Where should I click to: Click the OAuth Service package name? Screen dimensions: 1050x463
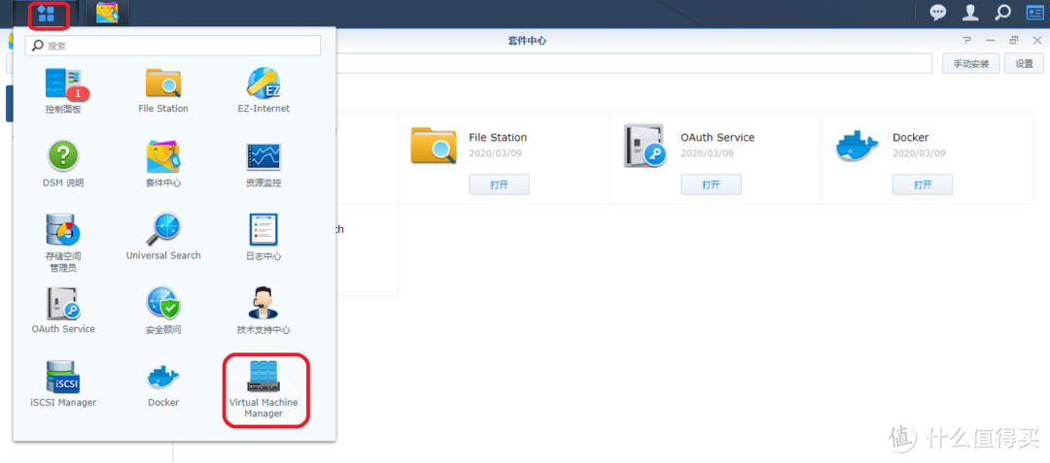coord(717,137)
